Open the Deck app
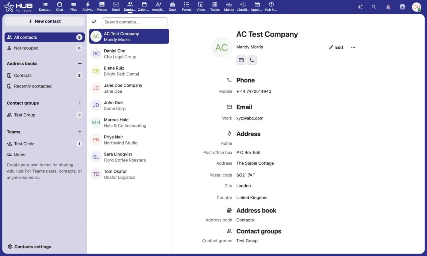 click(173, 6)
